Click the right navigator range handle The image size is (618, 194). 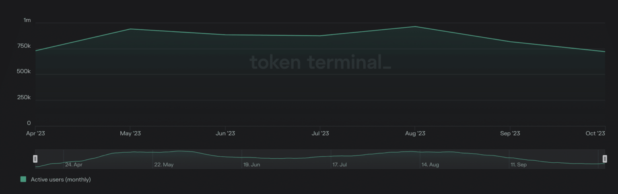pos(604,159)
